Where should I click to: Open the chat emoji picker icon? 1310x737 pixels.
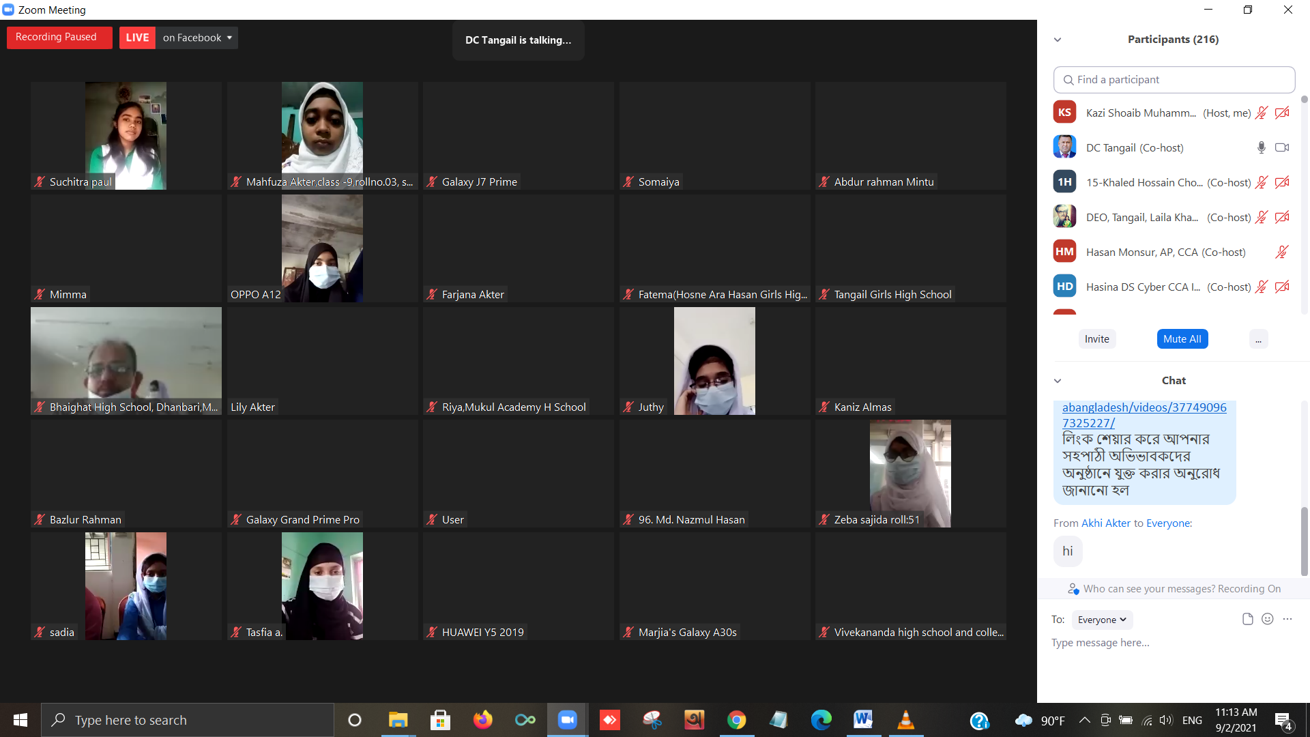click(1268, 619)
